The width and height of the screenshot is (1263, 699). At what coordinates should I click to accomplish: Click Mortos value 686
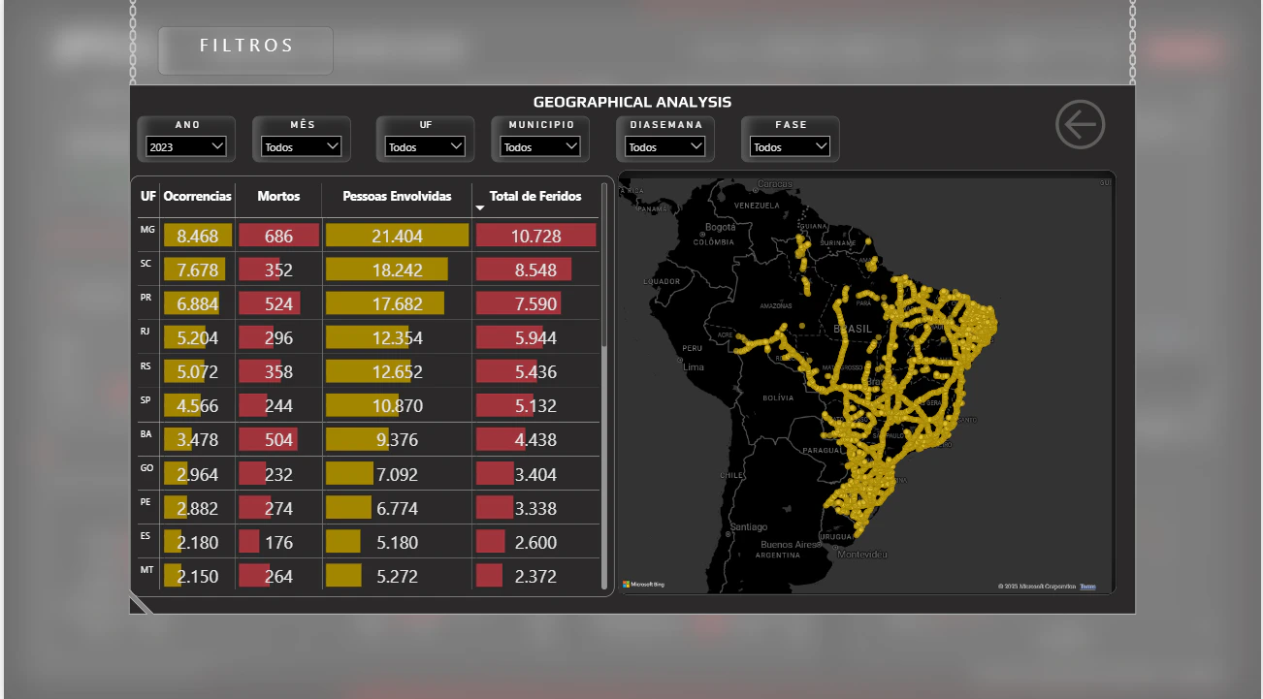(278, 236)
